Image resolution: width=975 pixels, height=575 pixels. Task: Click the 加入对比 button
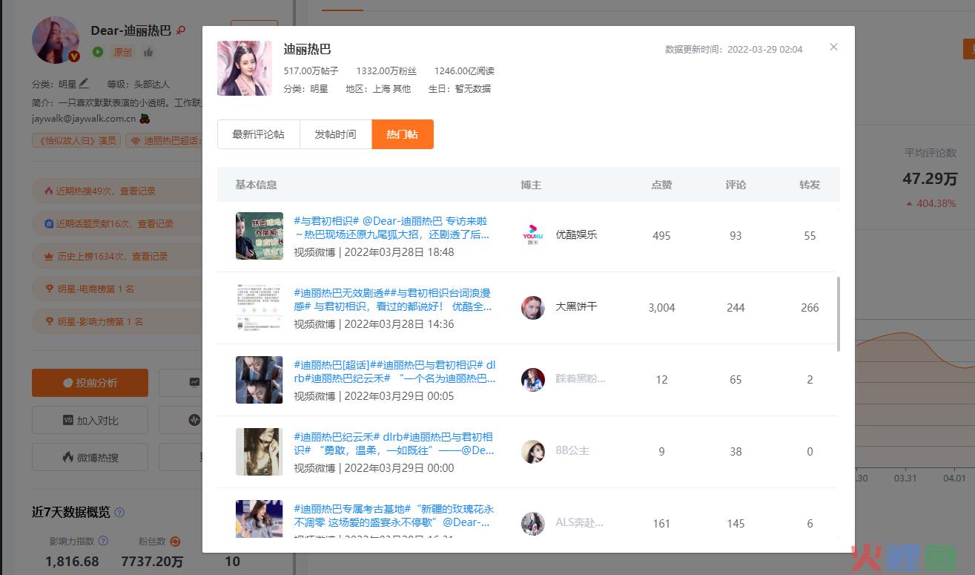90,420
